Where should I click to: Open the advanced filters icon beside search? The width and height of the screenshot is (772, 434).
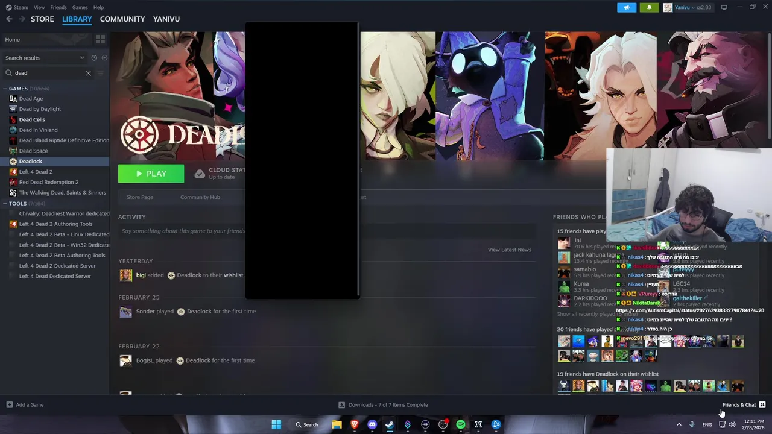[x=101, y=73]
